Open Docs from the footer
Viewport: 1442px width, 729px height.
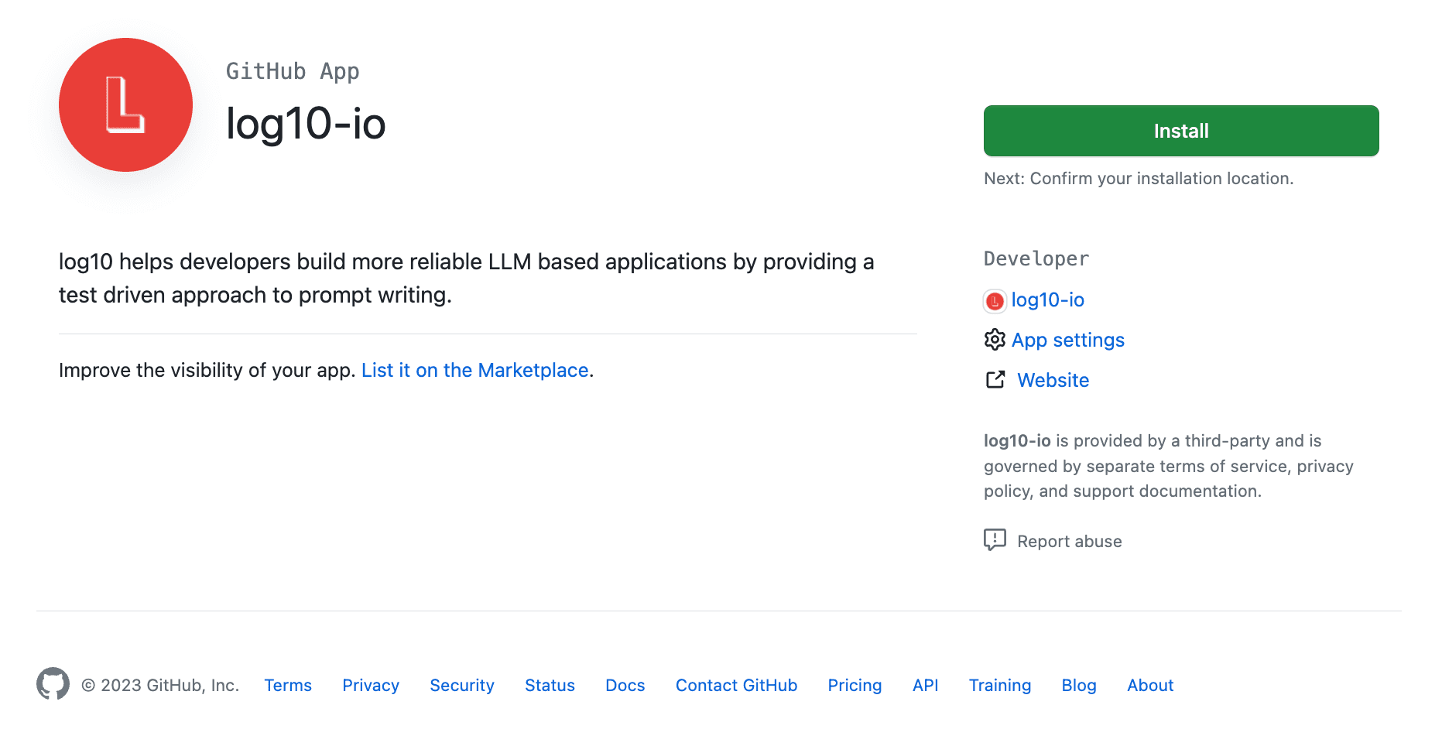click(625, 686)
